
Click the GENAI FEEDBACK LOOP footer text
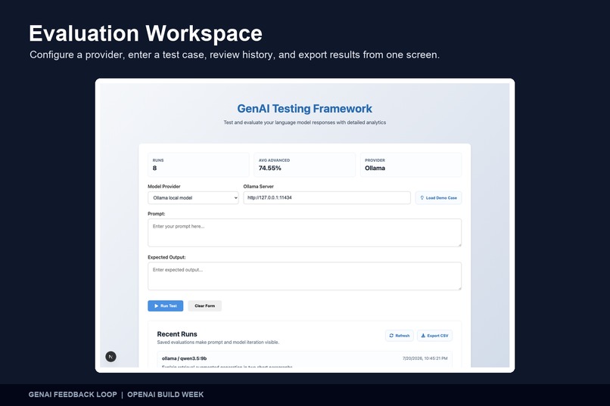click(73, 395)
